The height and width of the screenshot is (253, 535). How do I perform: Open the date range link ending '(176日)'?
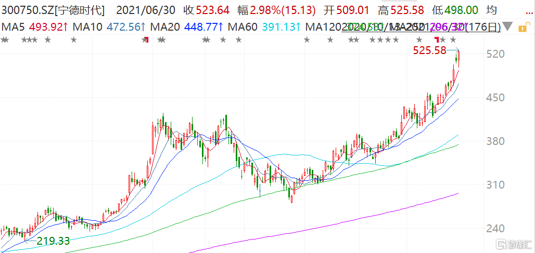(x=421, y=26)
